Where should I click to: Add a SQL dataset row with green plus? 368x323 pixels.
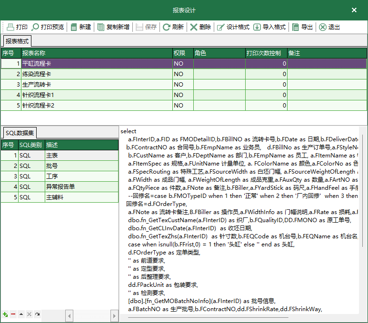[5, 314]
